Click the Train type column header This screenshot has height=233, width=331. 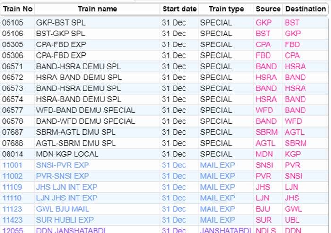tap(226, 9)
